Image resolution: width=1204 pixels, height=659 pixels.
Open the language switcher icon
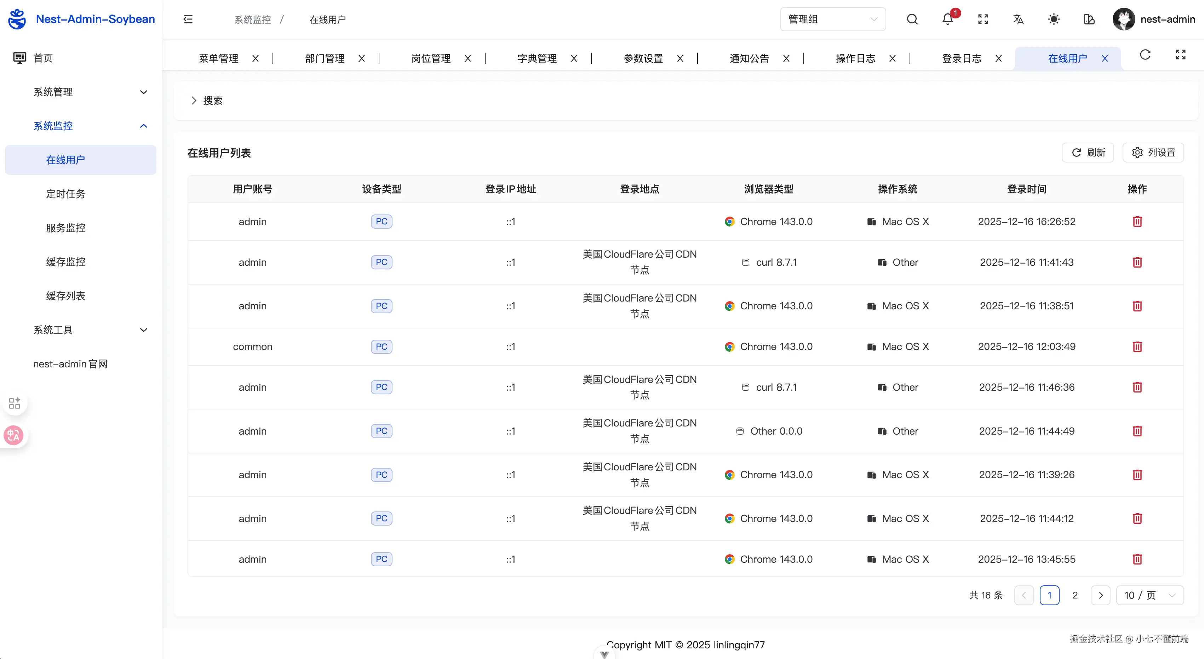(1018, 19)
